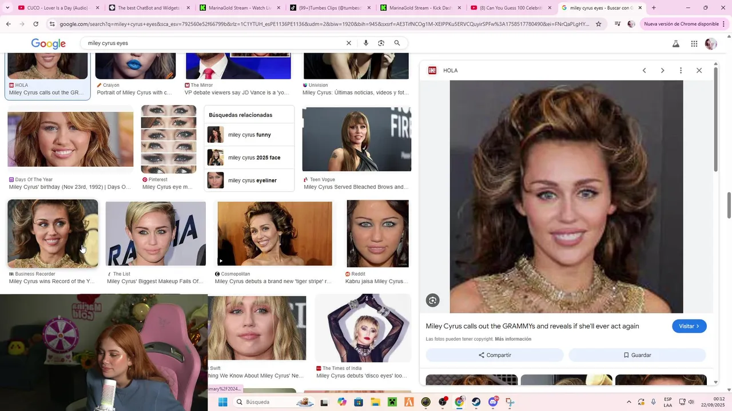This screenshot has height=411, width=732.
Task: Show hidden system tray icons
Action: tap(628, 402)
